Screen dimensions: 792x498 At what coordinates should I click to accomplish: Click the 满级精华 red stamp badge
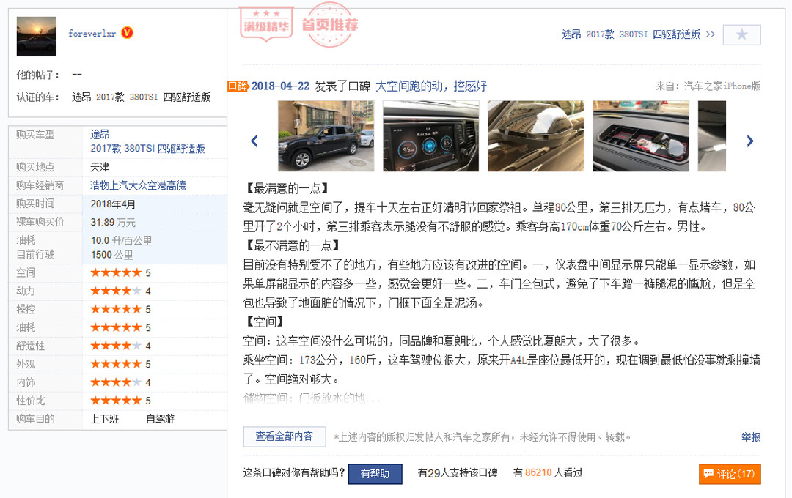265,23
